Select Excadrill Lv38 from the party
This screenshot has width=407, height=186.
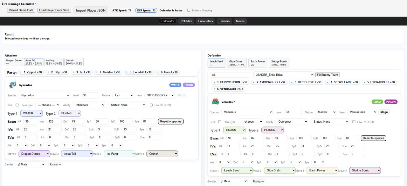(139, 72)
